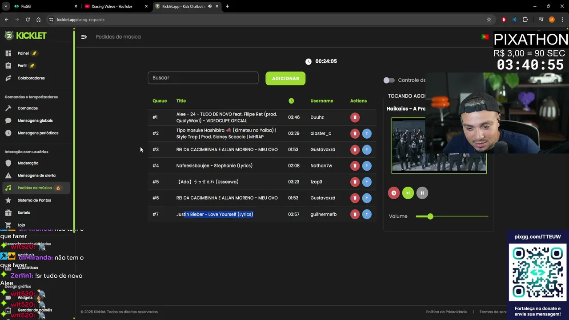
Task: Select the Portugal flag language icon
Action: 485,37
